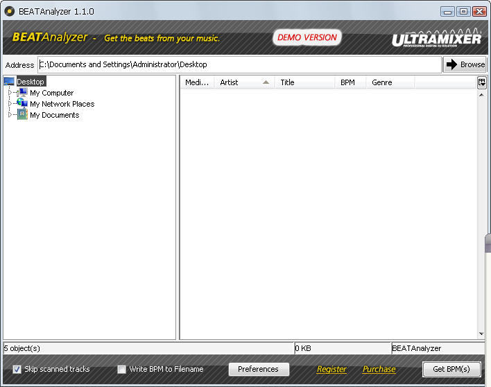The image size is (491, 387).
Task: Click the Medi... column header
Action: 197,82
